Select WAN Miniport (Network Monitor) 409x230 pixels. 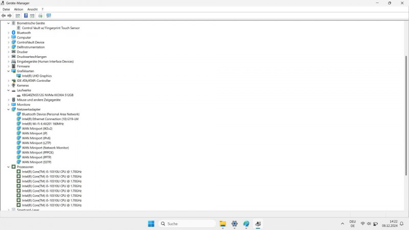(46, 148)
